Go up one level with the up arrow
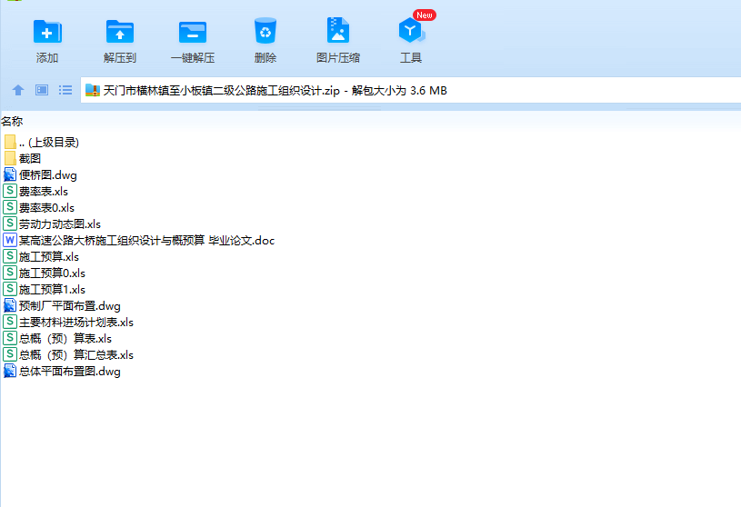The image size is (741, 507). (x=18, y=90)
